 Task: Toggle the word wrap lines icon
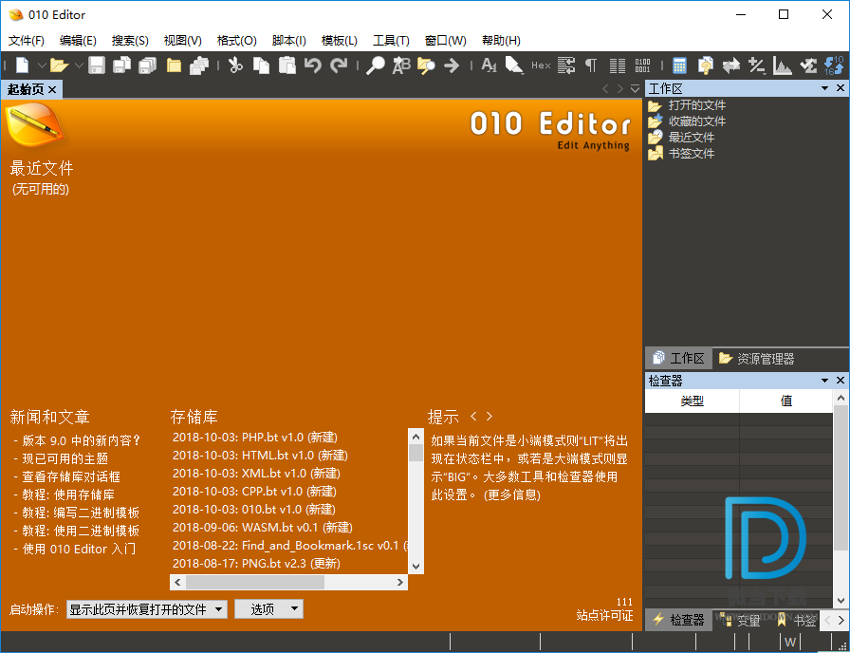coord(566,65)
